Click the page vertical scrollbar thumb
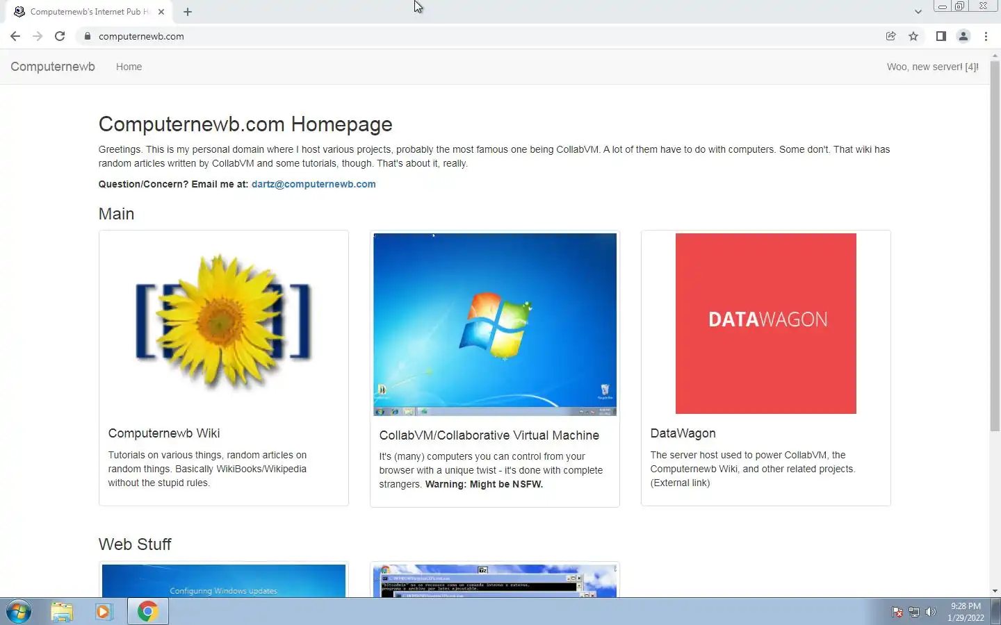The image size is (1001, 625). (x=995, y=245)
